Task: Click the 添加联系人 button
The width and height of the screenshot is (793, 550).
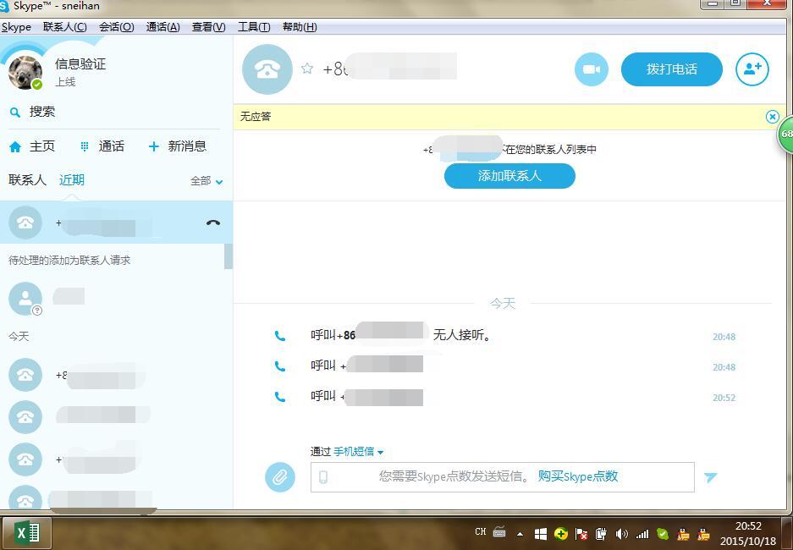Action: pos(509,176)
